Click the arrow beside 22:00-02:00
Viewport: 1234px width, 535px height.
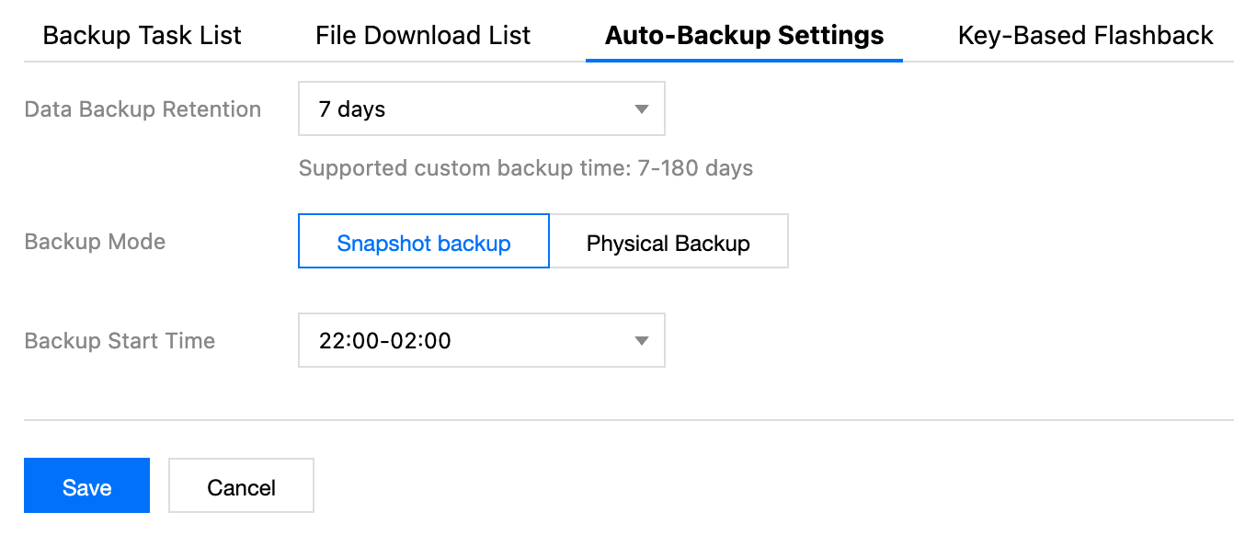pyautogui.click(x=642, y=342)
